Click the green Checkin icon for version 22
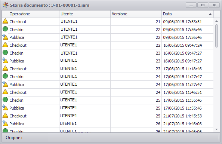This screenshot has height=144, width=222. pos(5,29)
